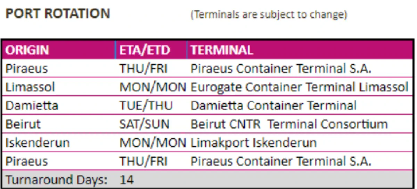This screenshot has height=189, width=417.
Task: Click the terminals subject to change note
Action: click(x=268, y=16)
